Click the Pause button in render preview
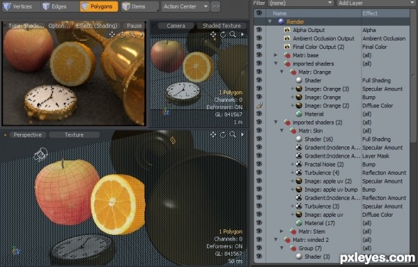Viewport: 418px width, 267px height. tap(134, 26)
